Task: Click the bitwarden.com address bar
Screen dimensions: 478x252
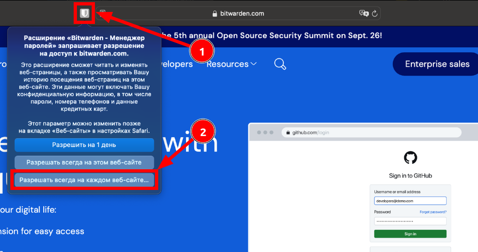Action: click(256, 14)
